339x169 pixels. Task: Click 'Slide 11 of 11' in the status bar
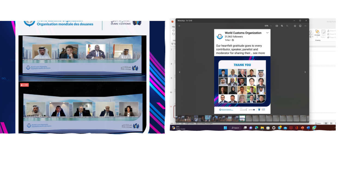pyautogui.click(x=175, y=123)
